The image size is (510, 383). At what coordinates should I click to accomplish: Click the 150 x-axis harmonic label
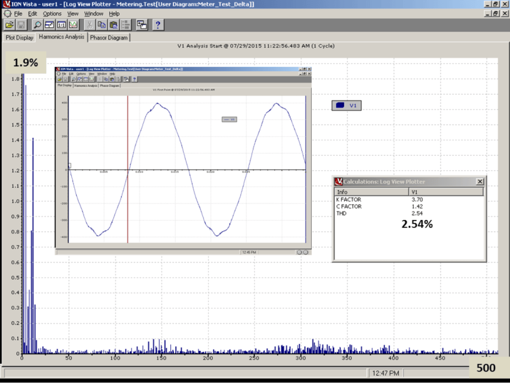161,358
